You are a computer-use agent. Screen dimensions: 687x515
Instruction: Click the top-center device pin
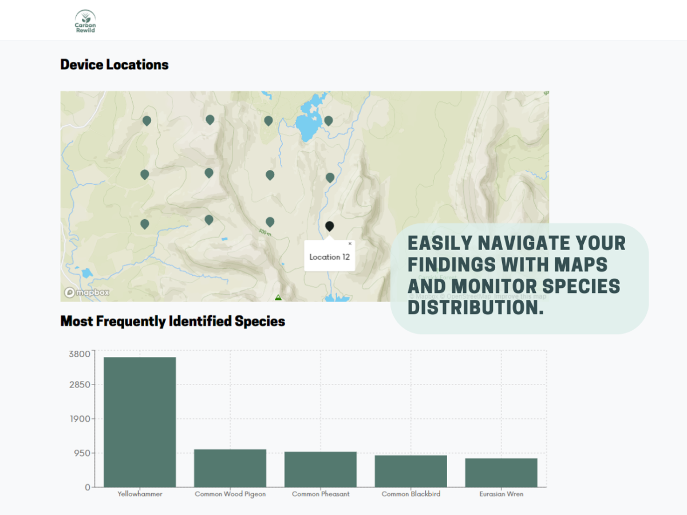point(209,118)
